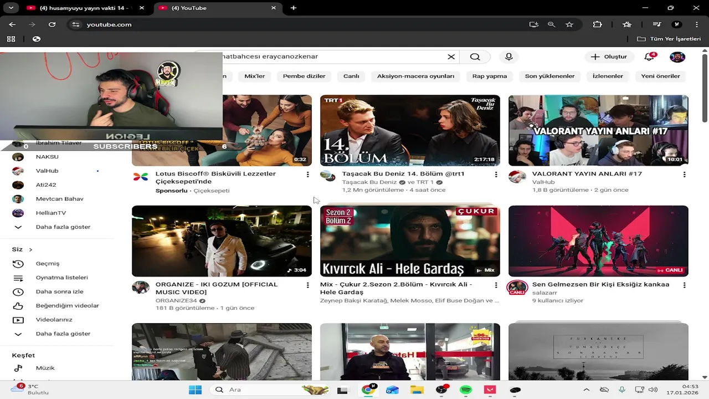This screenshot has height=399, width=709.
Task: Switch to the (4) YouTube tab
Action: (218, 8)
